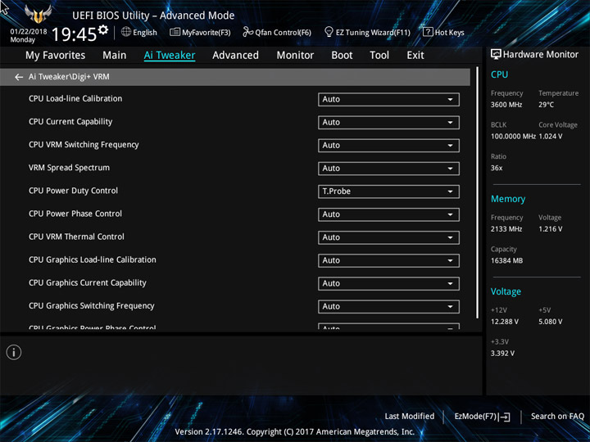This screenshot has width=590, height=442.
Task: Click the Hot Keys question mark icon
Action: pyautogui.click(x=428, y=32)
